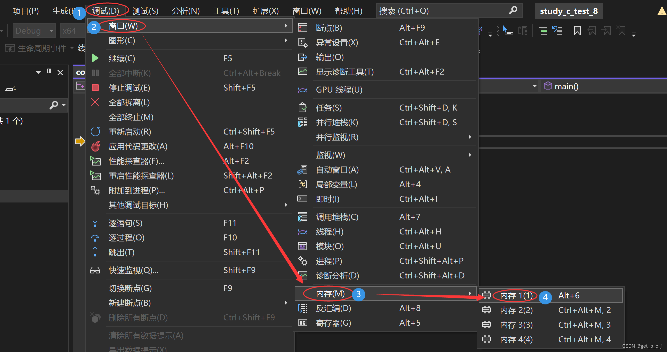This screenshot has width=667, height=352.
Task: Click the Locals (局部变量) icon
Action: tap(303, 184)
